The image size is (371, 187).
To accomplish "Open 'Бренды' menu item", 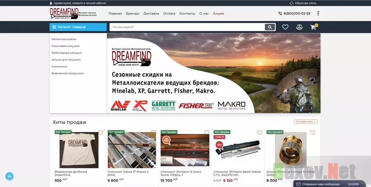I will (x=132, y=14).
